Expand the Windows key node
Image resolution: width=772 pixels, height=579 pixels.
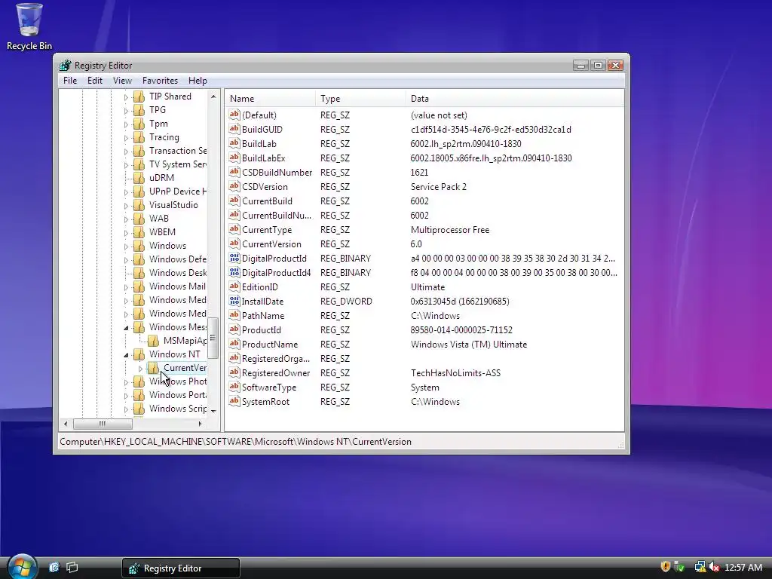126,247
